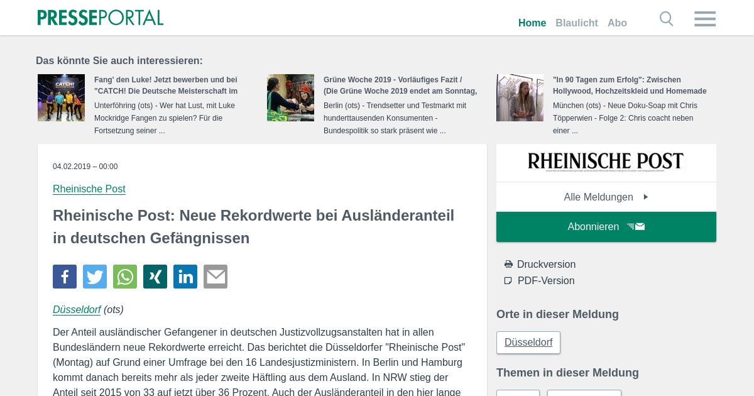This screenshot has height=396, width=754.
Task: Open the Rheinische Post publisher link
Action: click(x=89, y=189)
